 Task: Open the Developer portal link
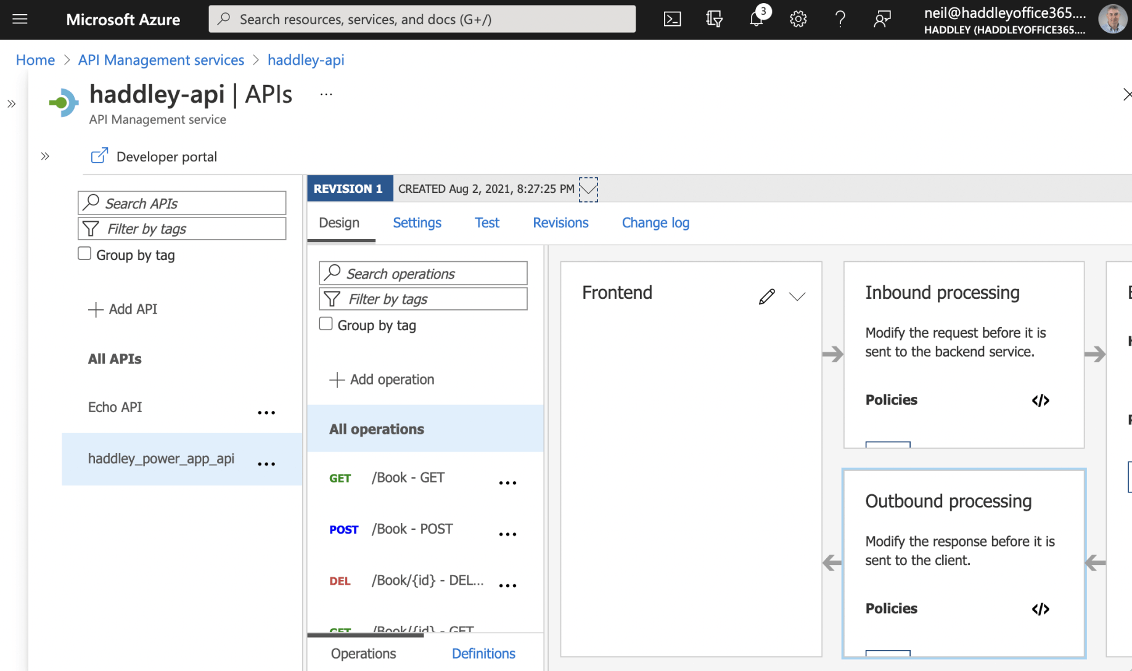[154, 157]
